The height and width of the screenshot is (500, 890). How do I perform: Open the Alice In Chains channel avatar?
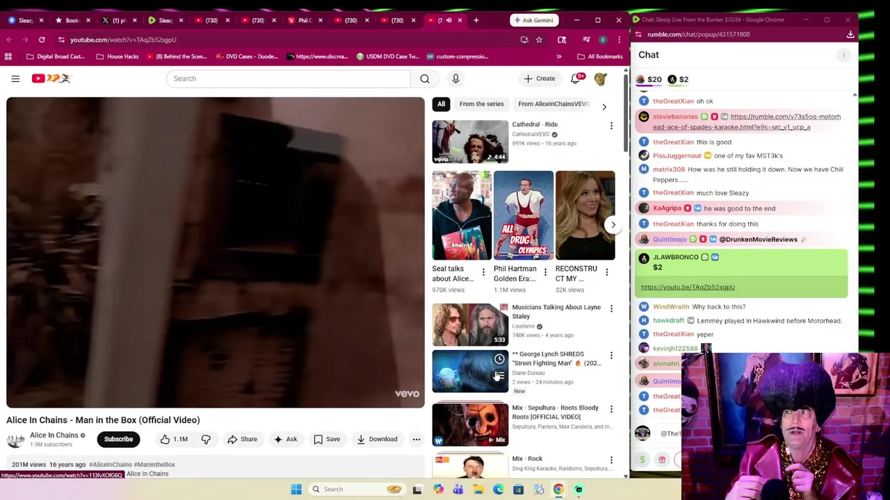coord(15,439)
